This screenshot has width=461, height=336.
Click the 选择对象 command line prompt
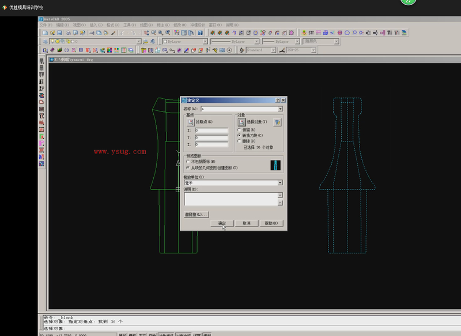pyautogui.click(x=54, y=328)
